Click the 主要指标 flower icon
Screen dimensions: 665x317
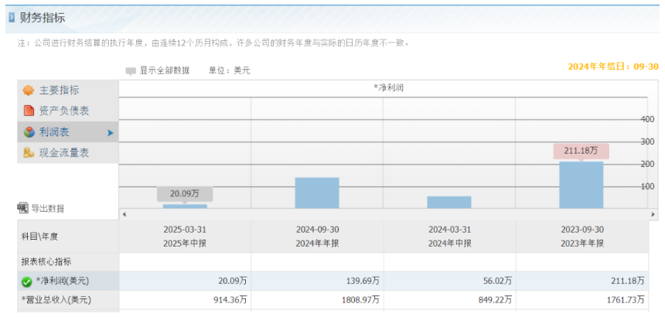click(29, 90)
